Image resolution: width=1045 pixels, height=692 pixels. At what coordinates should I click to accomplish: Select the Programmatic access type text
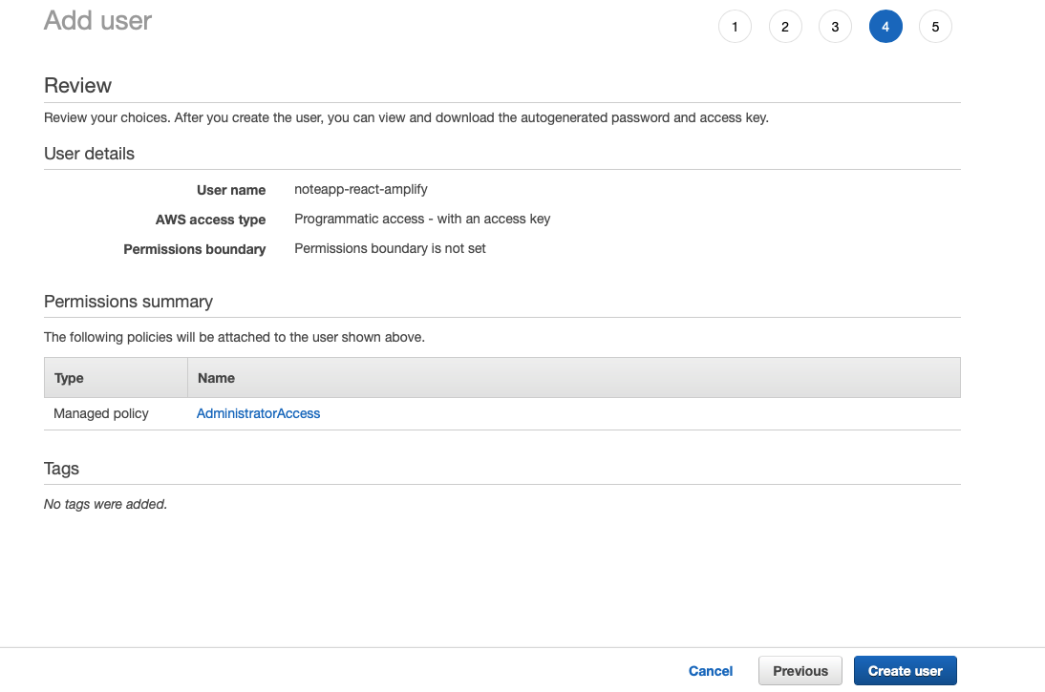click(422, 219)
